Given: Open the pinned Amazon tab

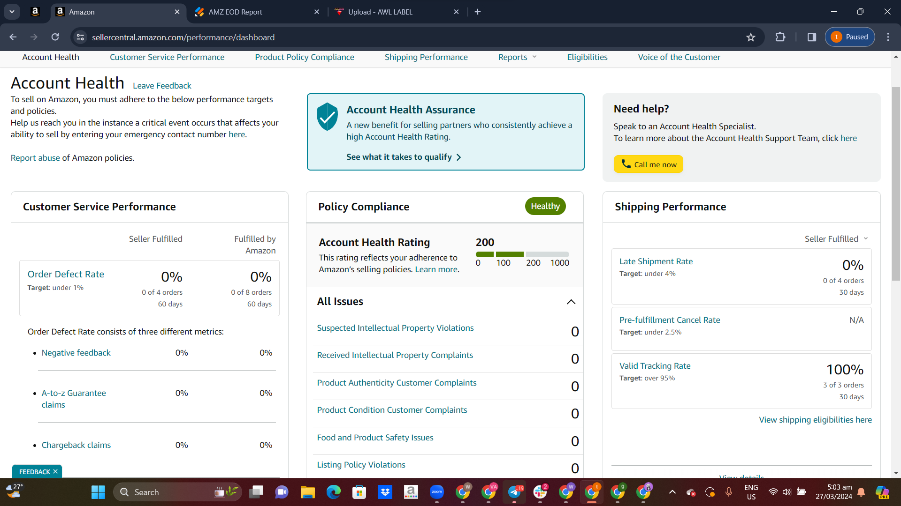Looking at the screenshot, I should click(35, 12).
